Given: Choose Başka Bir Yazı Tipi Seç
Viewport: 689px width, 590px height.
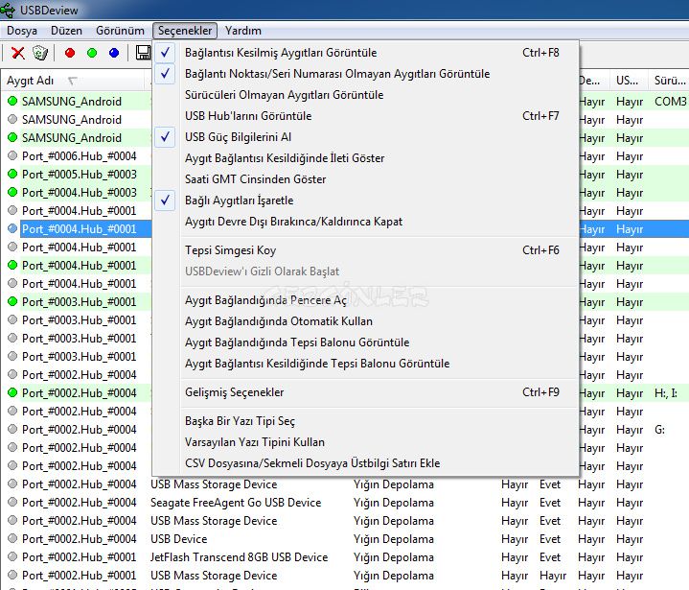Looking at the screenshot, I should [366, 421].
